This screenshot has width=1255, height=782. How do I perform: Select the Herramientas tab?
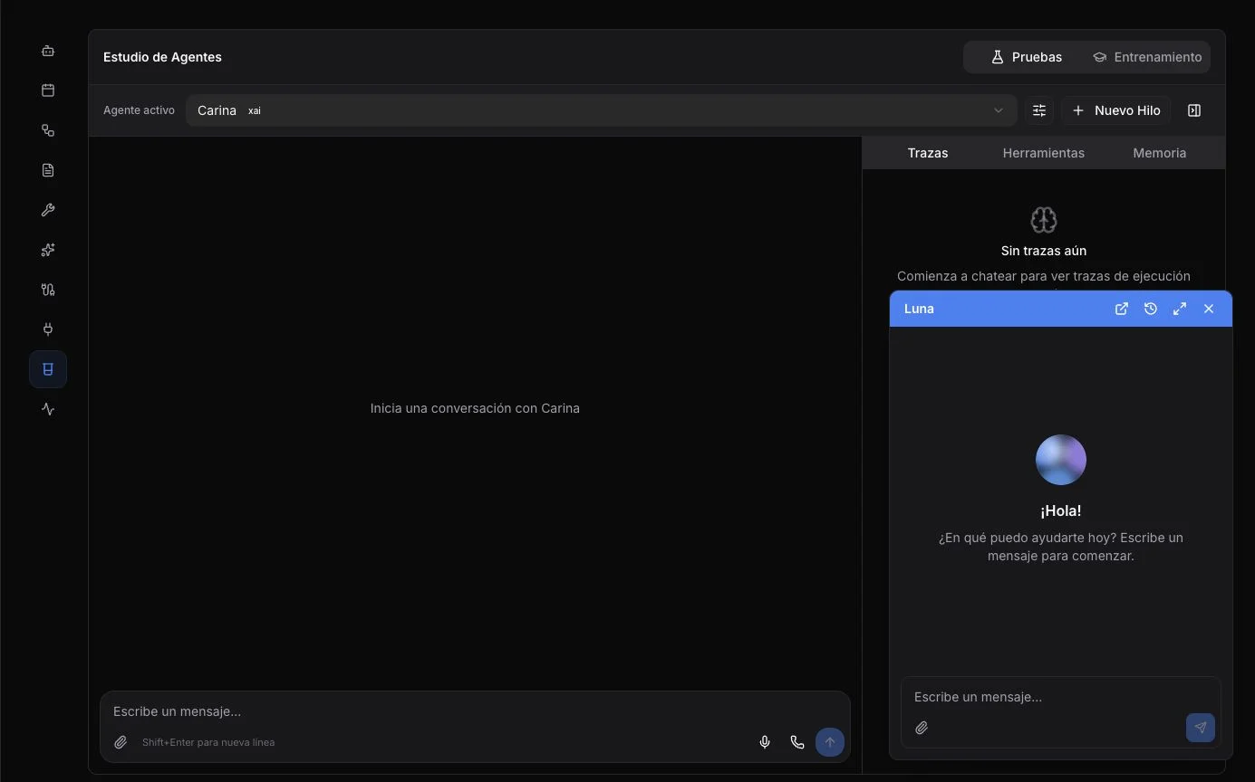[x=1044, y=153]
